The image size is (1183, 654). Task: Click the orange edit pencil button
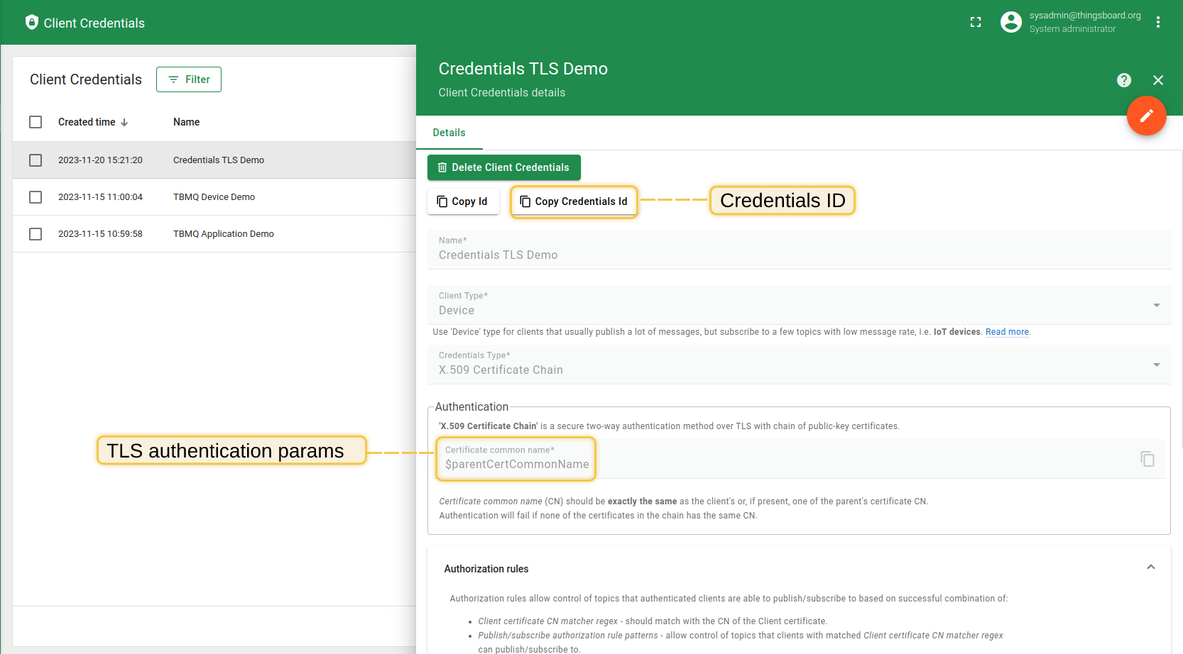pos(1147,116)
